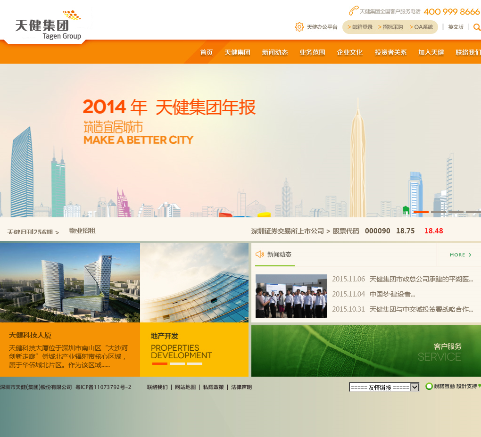Open the green 客户服务 SERVICE banner
The height and width of the screenshot is (437, 481).
(366, 351)
